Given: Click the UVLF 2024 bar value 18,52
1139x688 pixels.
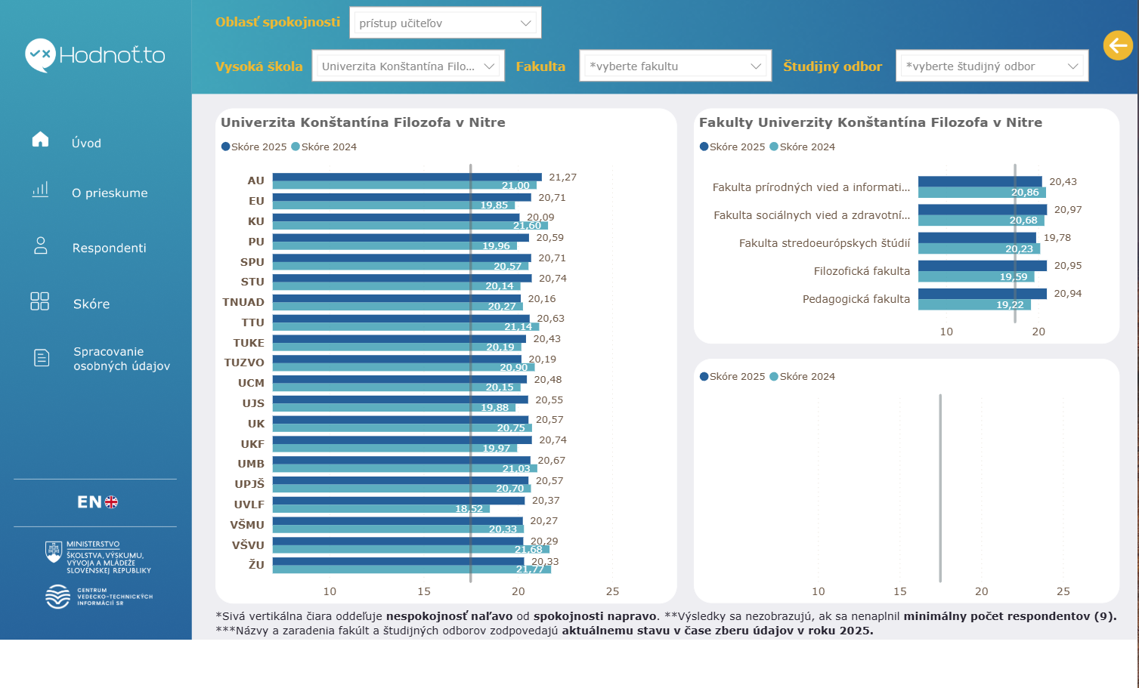Looking at the screenshot, I should (x=469, y=509).
